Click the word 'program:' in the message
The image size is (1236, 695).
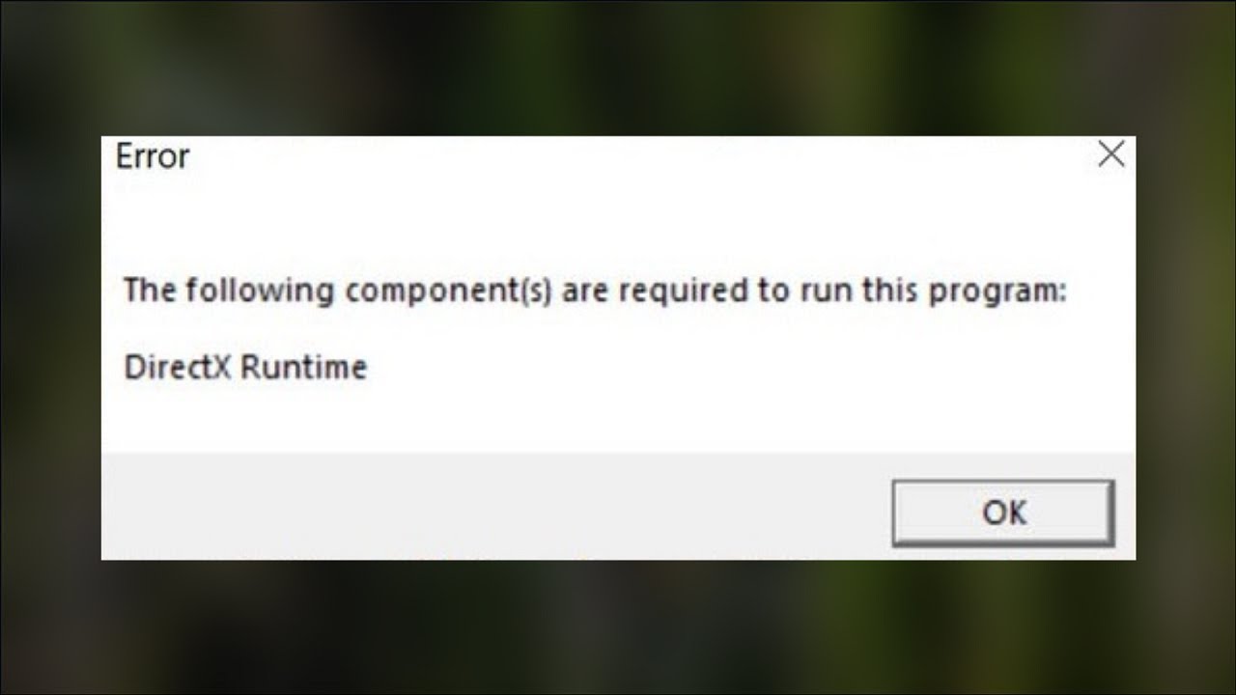pyautogui.click(x=997, y=292)
